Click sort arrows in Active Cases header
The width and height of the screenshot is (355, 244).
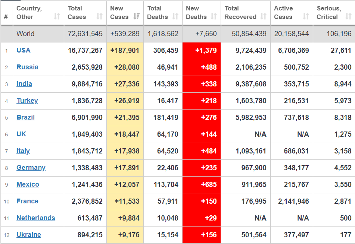[306, 16]
